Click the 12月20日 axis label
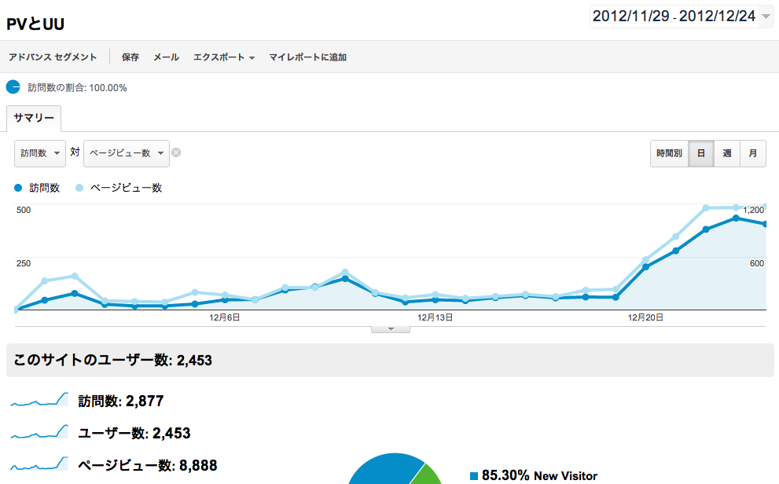 pos(645,317)
